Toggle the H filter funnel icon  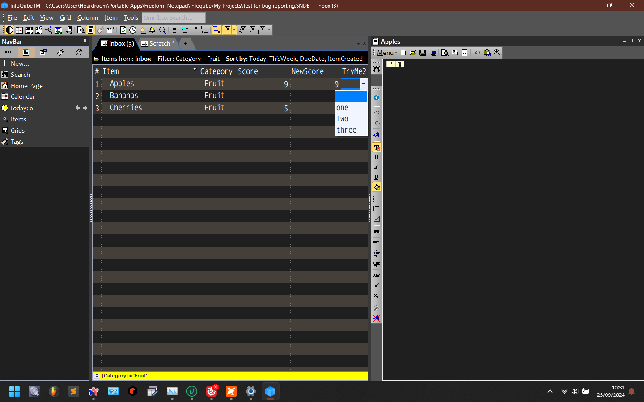click(x=262, y=30)
